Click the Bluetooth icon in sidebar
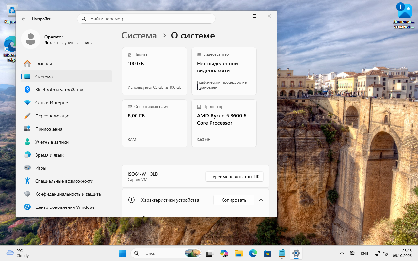Viewport: 418px width, 261px height. coord(27,90)
